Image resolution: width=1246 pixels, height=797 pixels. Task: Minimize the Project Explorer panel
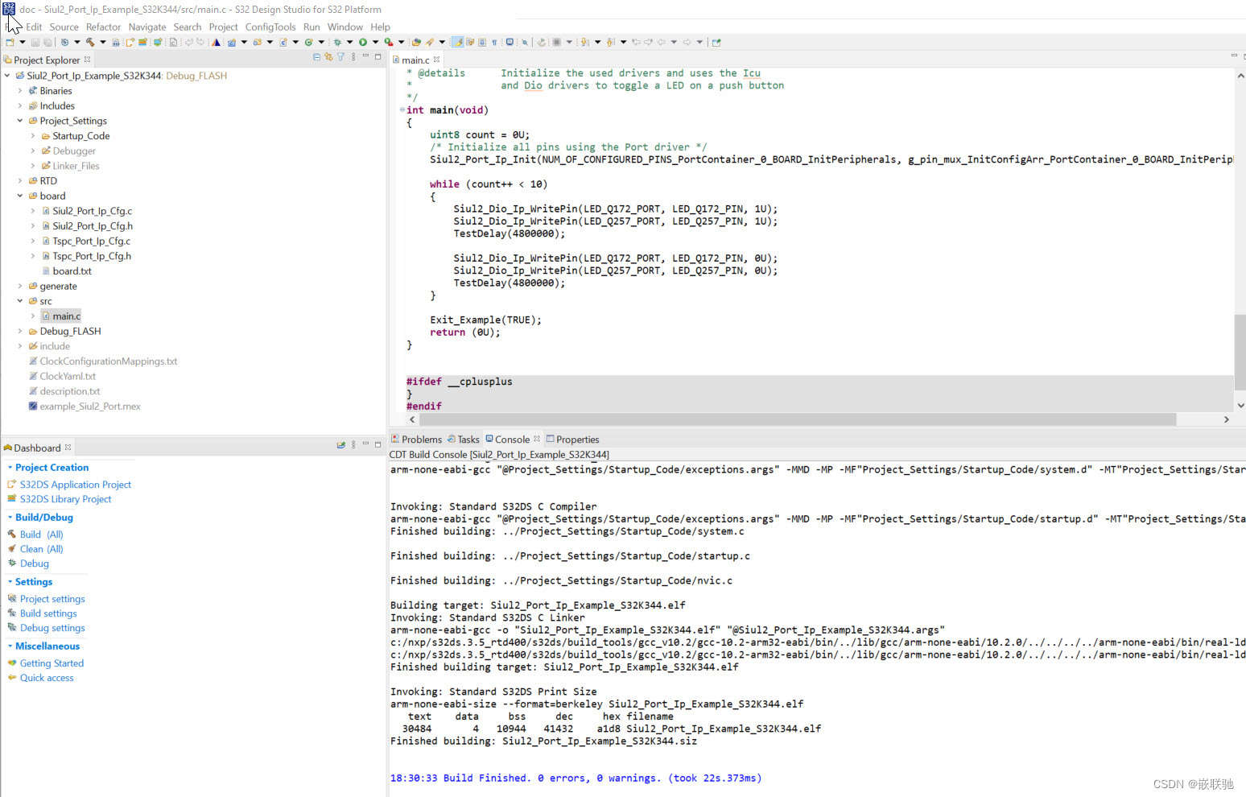365,57
